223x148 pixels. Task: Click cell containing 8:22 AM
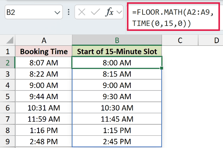pyautogui.click(x=44, y=74)
